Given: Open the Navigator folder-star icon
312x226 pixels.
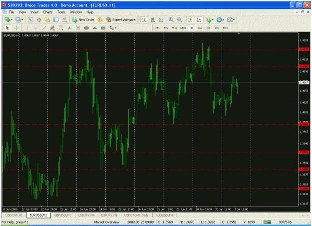Looking at the screenshot, I should (47, 19).
